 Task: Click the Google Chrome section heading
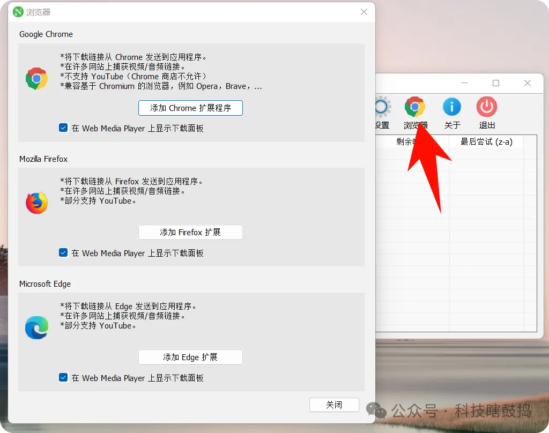(x=46, y=34)
